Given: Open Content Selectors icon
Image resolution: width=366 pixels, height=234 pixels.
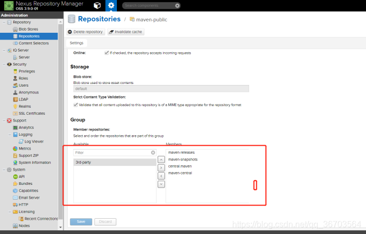Looking at the screenshot, I should coord(15,43).
